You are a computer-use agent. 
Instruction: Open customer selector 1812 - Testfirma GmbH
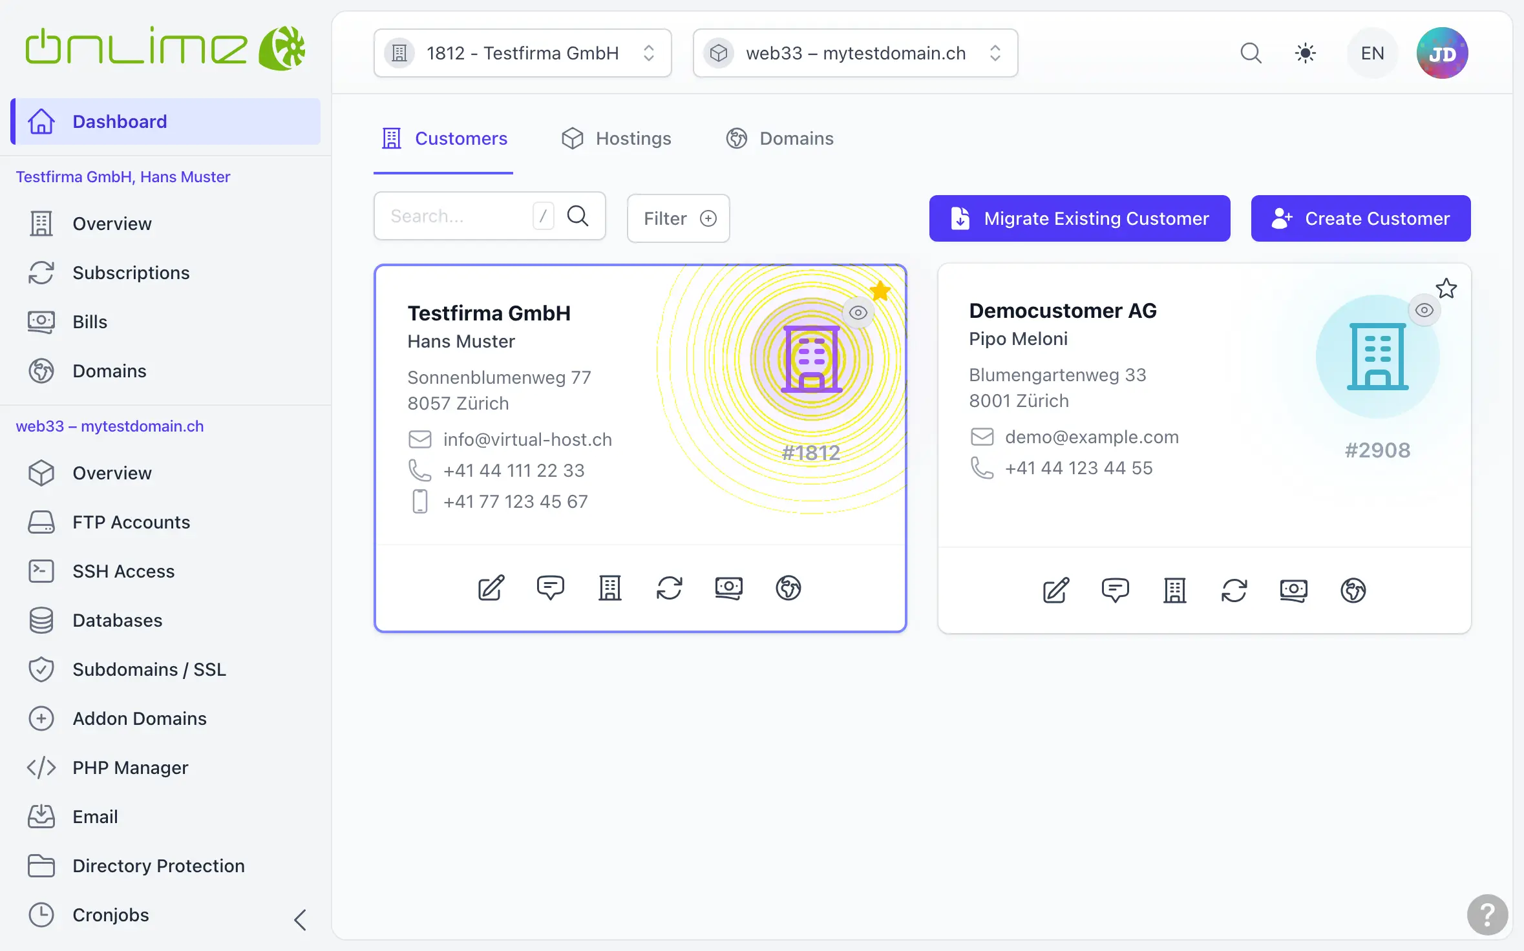[523, 53]
